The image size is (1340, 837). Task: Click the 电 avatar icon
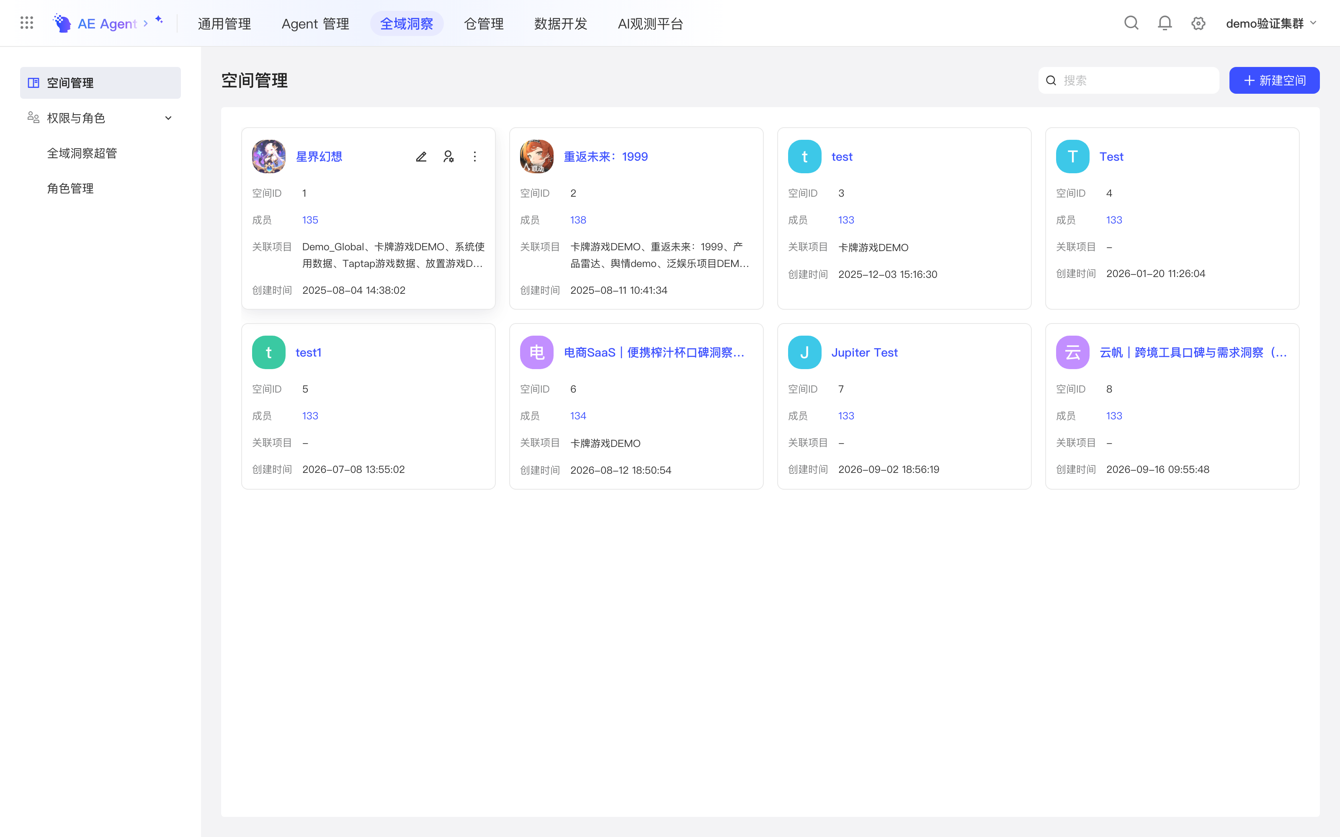coord(536,353)
